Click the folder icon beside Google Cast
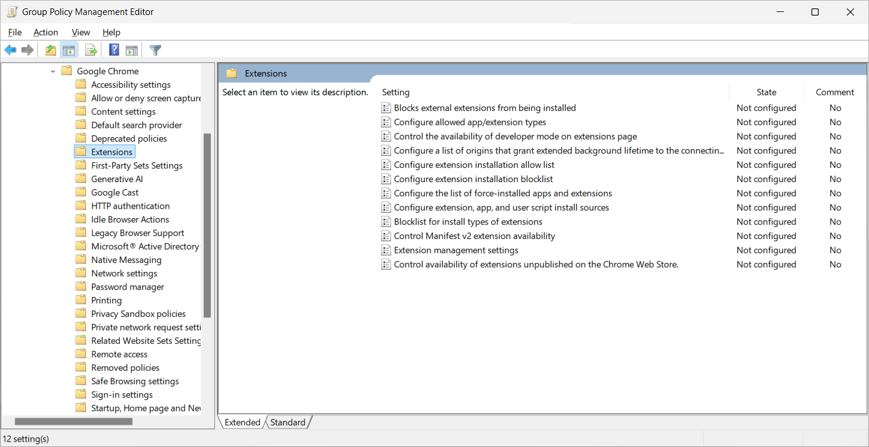 coord(81,192)
